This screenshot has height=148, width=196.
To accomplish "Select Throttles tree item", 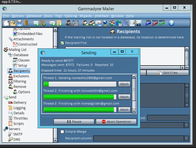I will 21,118.
